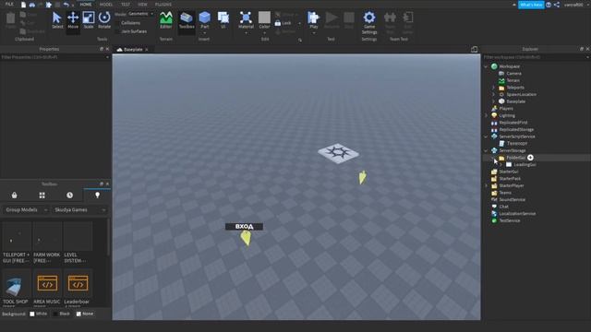This screenshot has width=591, height=332.
Task: Open Toolbox Marketplace tab (bag icon)
Action: pos(15,195)
